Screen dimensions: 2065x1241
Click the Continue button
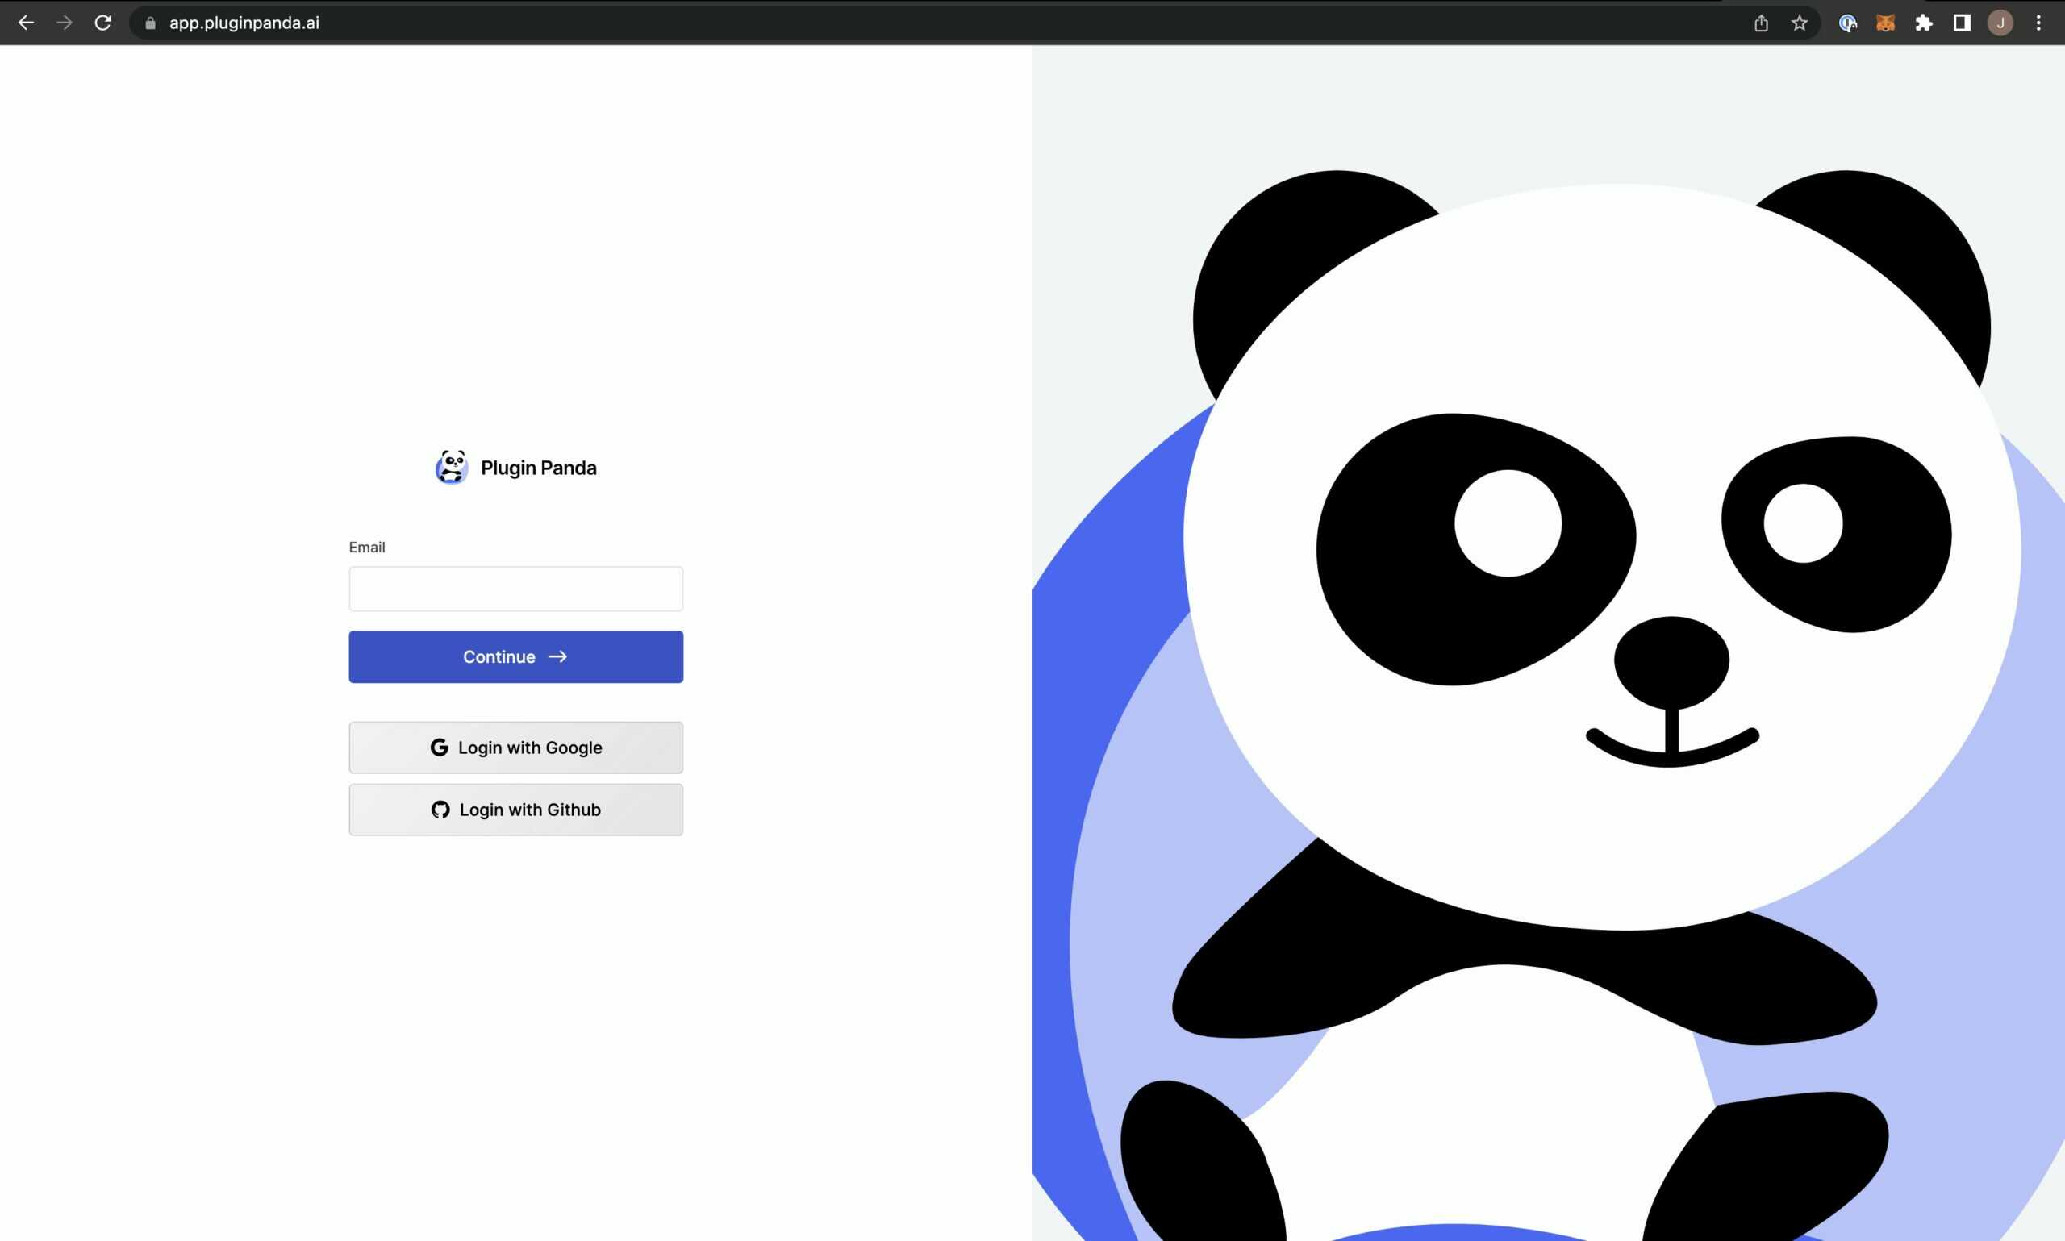pyautogui.click(x=516, y=656)
